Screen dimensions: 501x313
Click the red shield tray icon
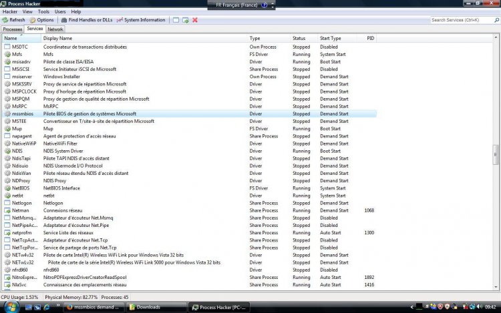point(440,307)
